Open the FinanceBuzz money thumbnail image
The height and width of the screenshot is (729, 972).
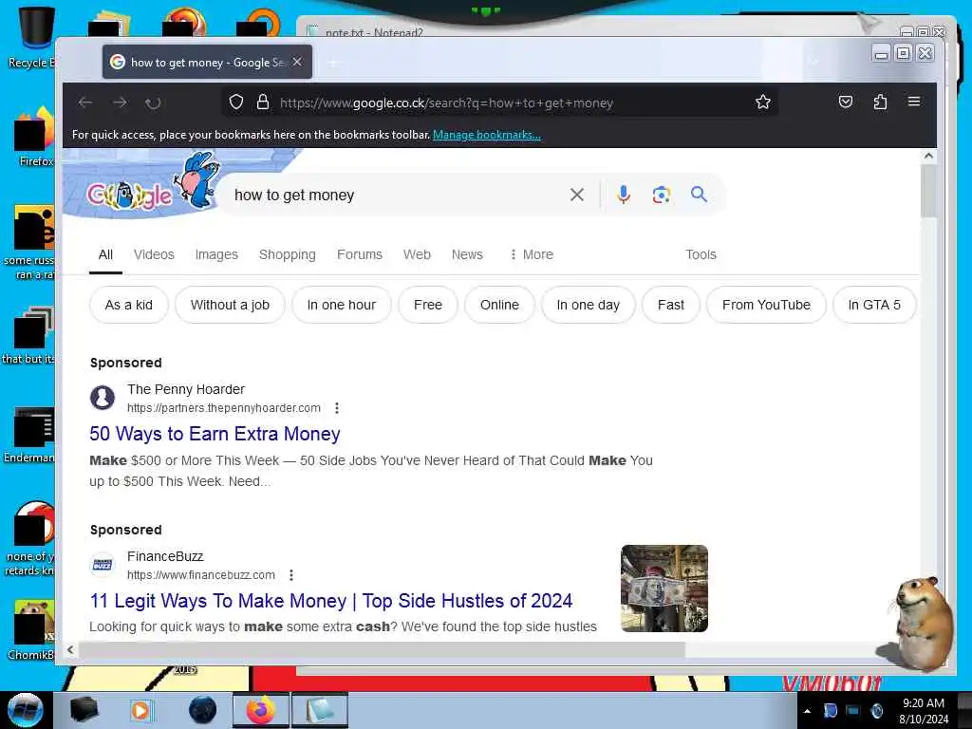tap(664, 589)
